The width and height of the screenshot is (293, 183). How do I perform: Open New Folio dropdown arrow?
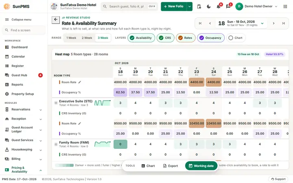point(190,7)
